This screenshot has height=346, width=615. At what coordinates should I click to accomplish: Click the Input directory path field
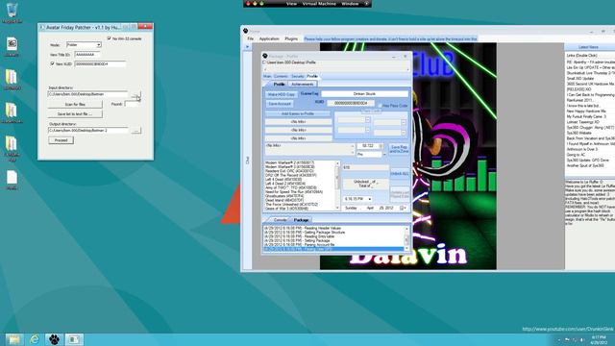87,94
